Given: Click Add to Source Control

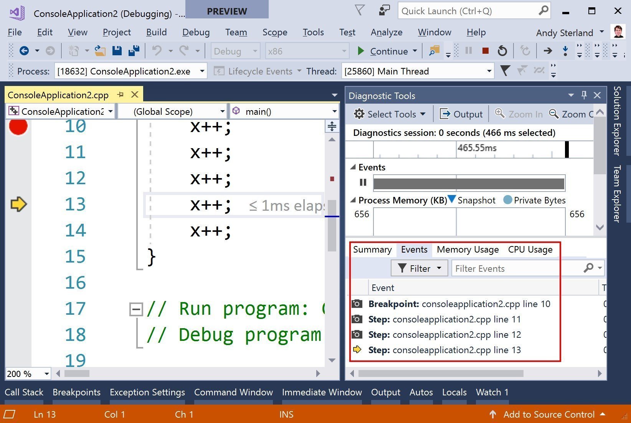Looking at the screenshot, I should [x=548, y=415].
